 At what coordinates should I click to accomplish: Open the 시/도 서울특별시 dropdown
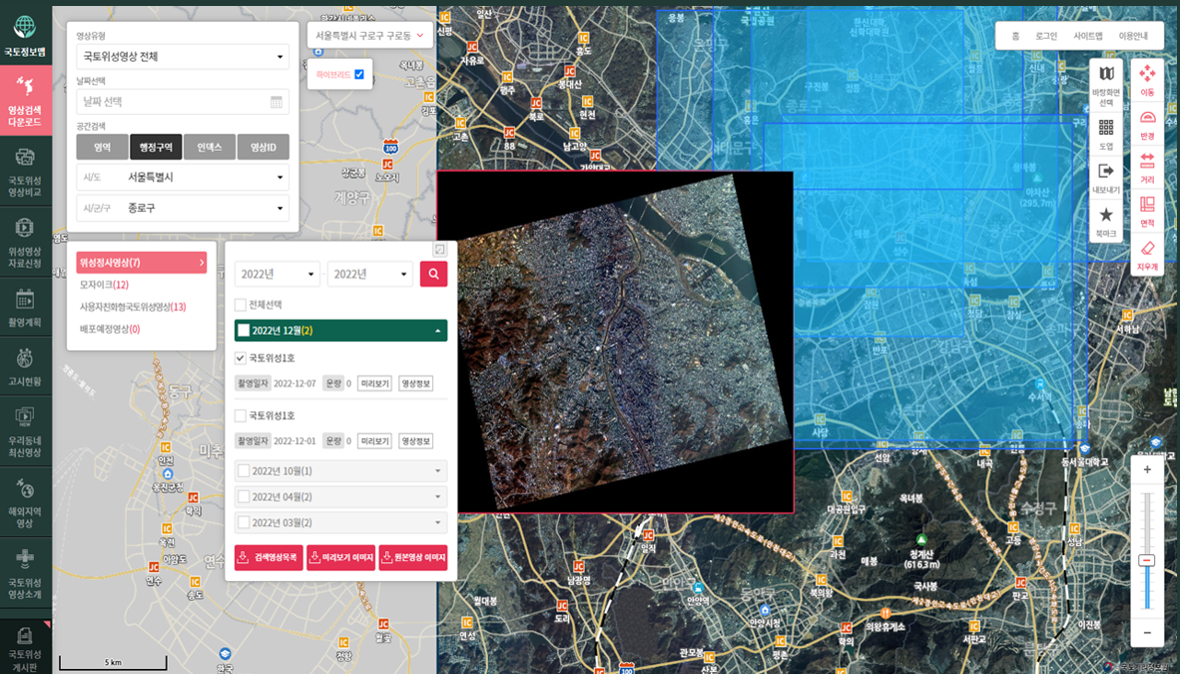183,177
